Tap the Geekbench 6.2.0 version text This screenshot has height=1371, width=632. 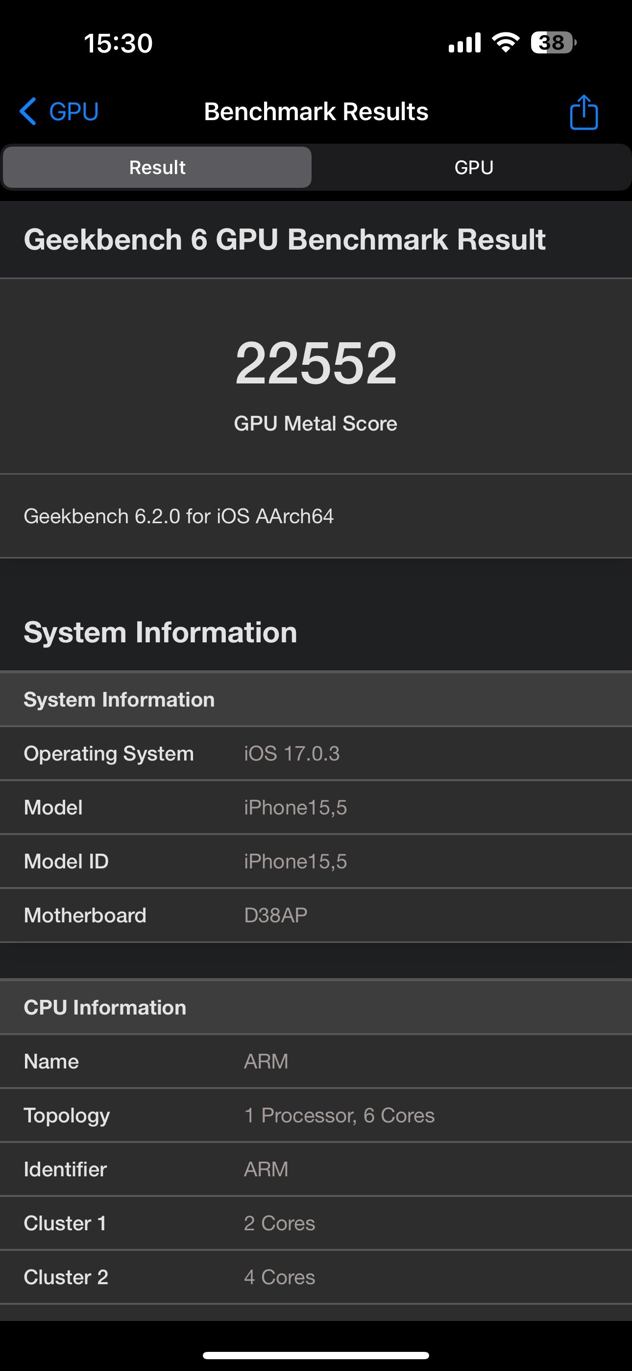179,516
